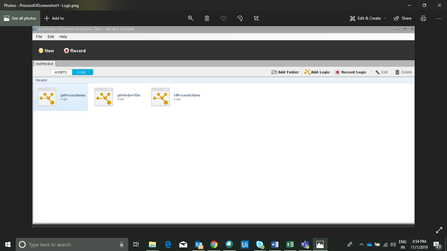447x251 pixels.
Task: Open Skype from the taskbar
Action: 260,244
